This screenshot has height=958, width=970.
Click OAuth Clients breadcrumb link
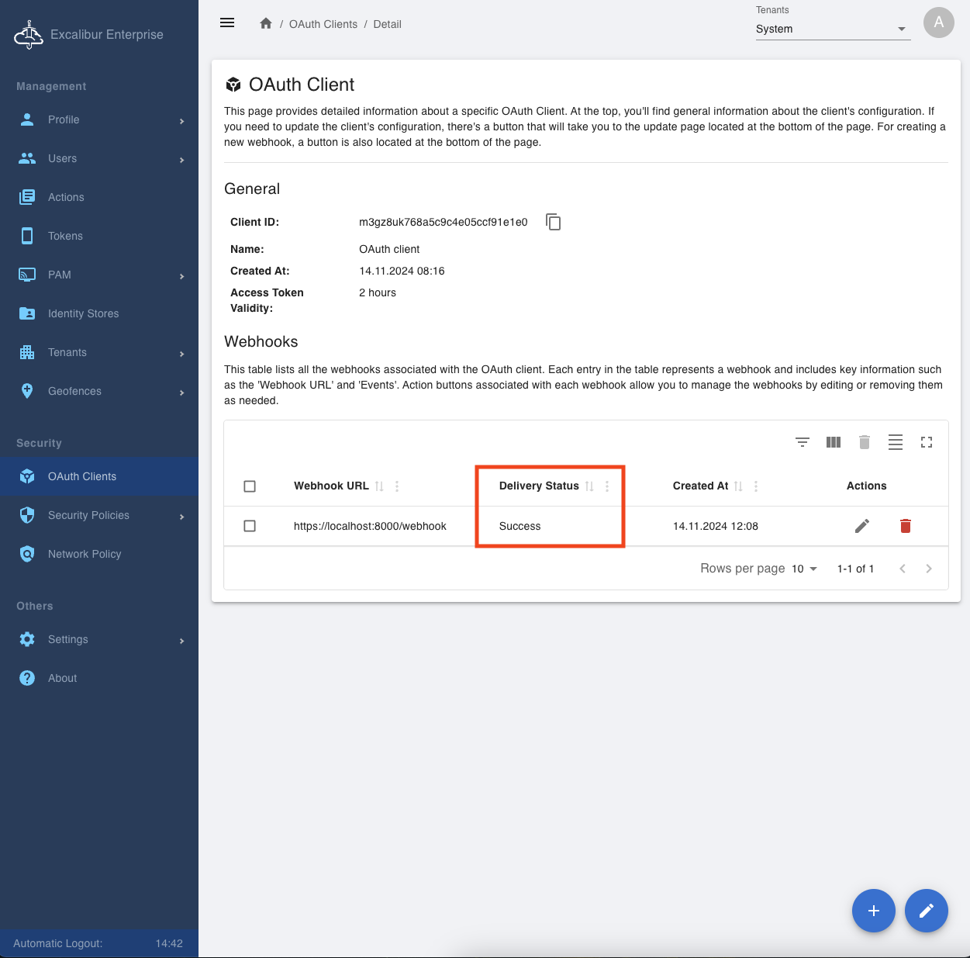(323, 24)
